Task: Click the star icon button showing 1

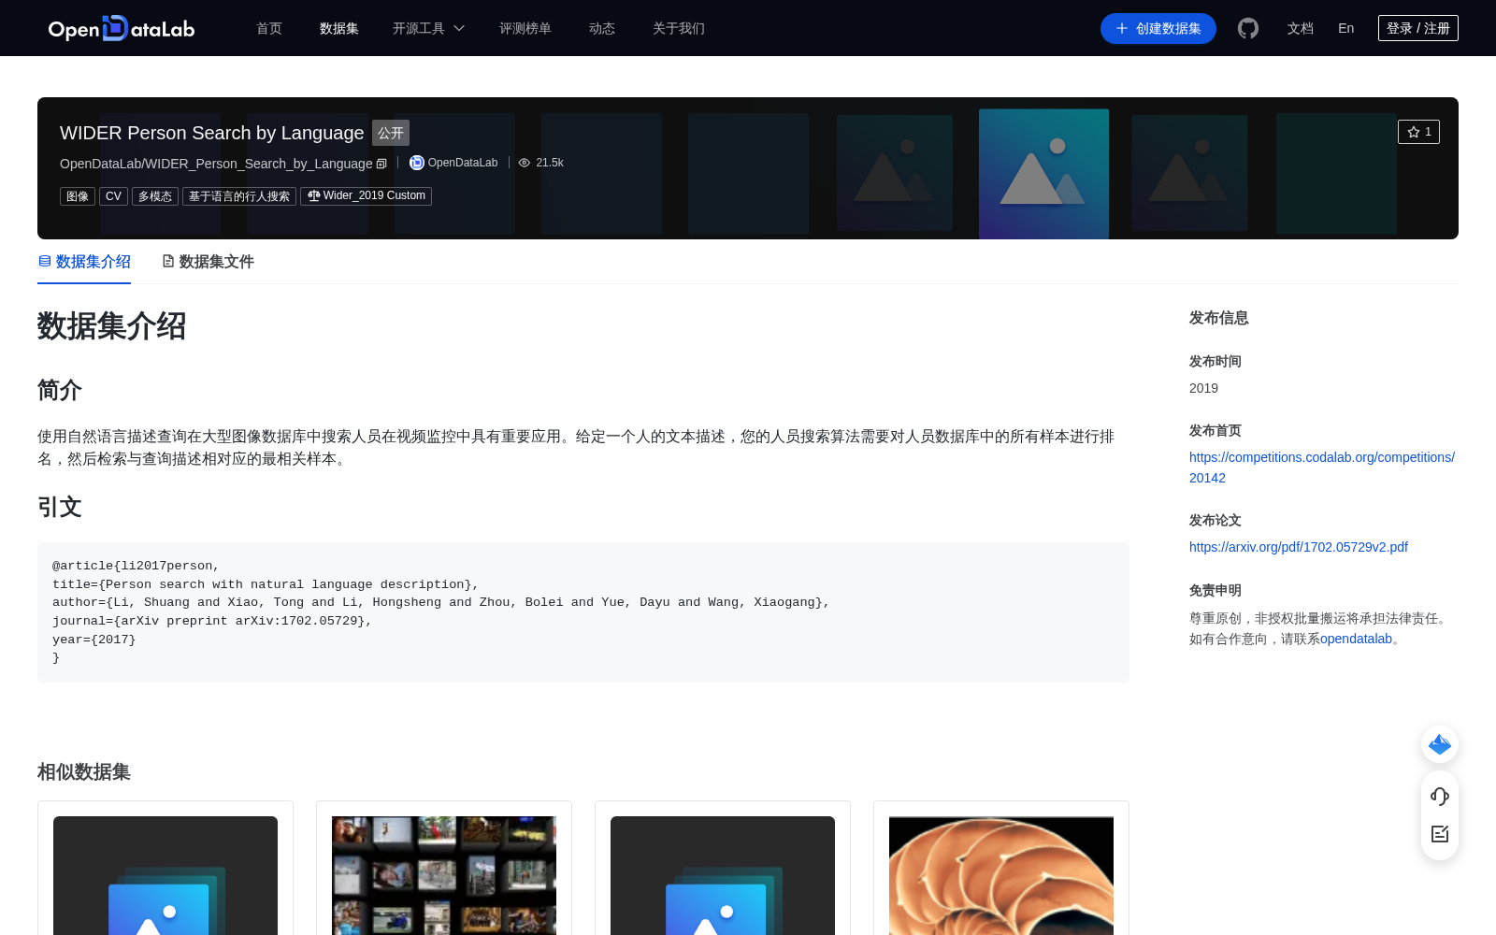Action: tap(1418, 132)
